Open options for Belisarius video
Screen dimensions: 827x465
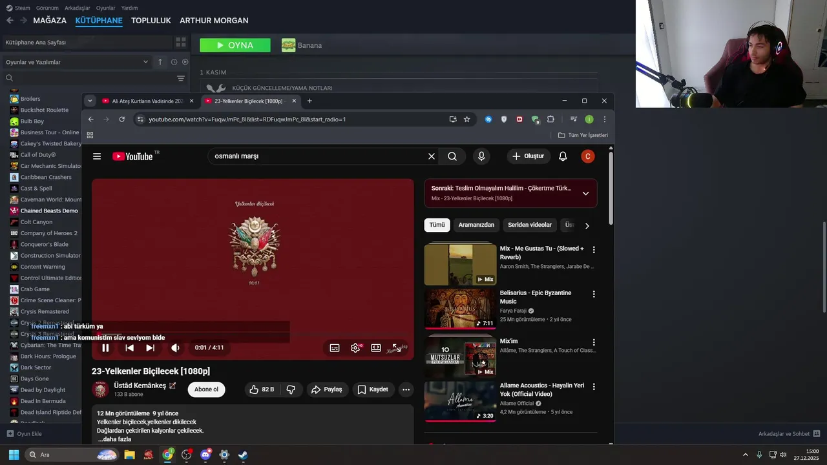coord(594,294)
